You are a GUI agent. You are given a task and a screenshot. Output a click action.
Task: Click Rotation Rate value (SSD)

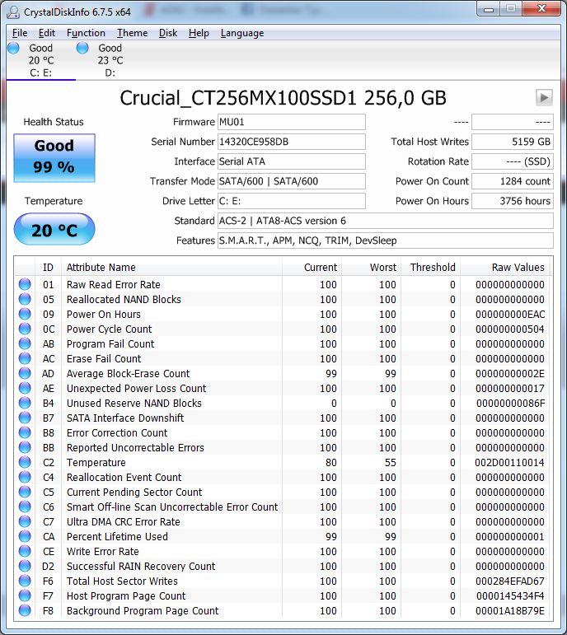(513, 161)
